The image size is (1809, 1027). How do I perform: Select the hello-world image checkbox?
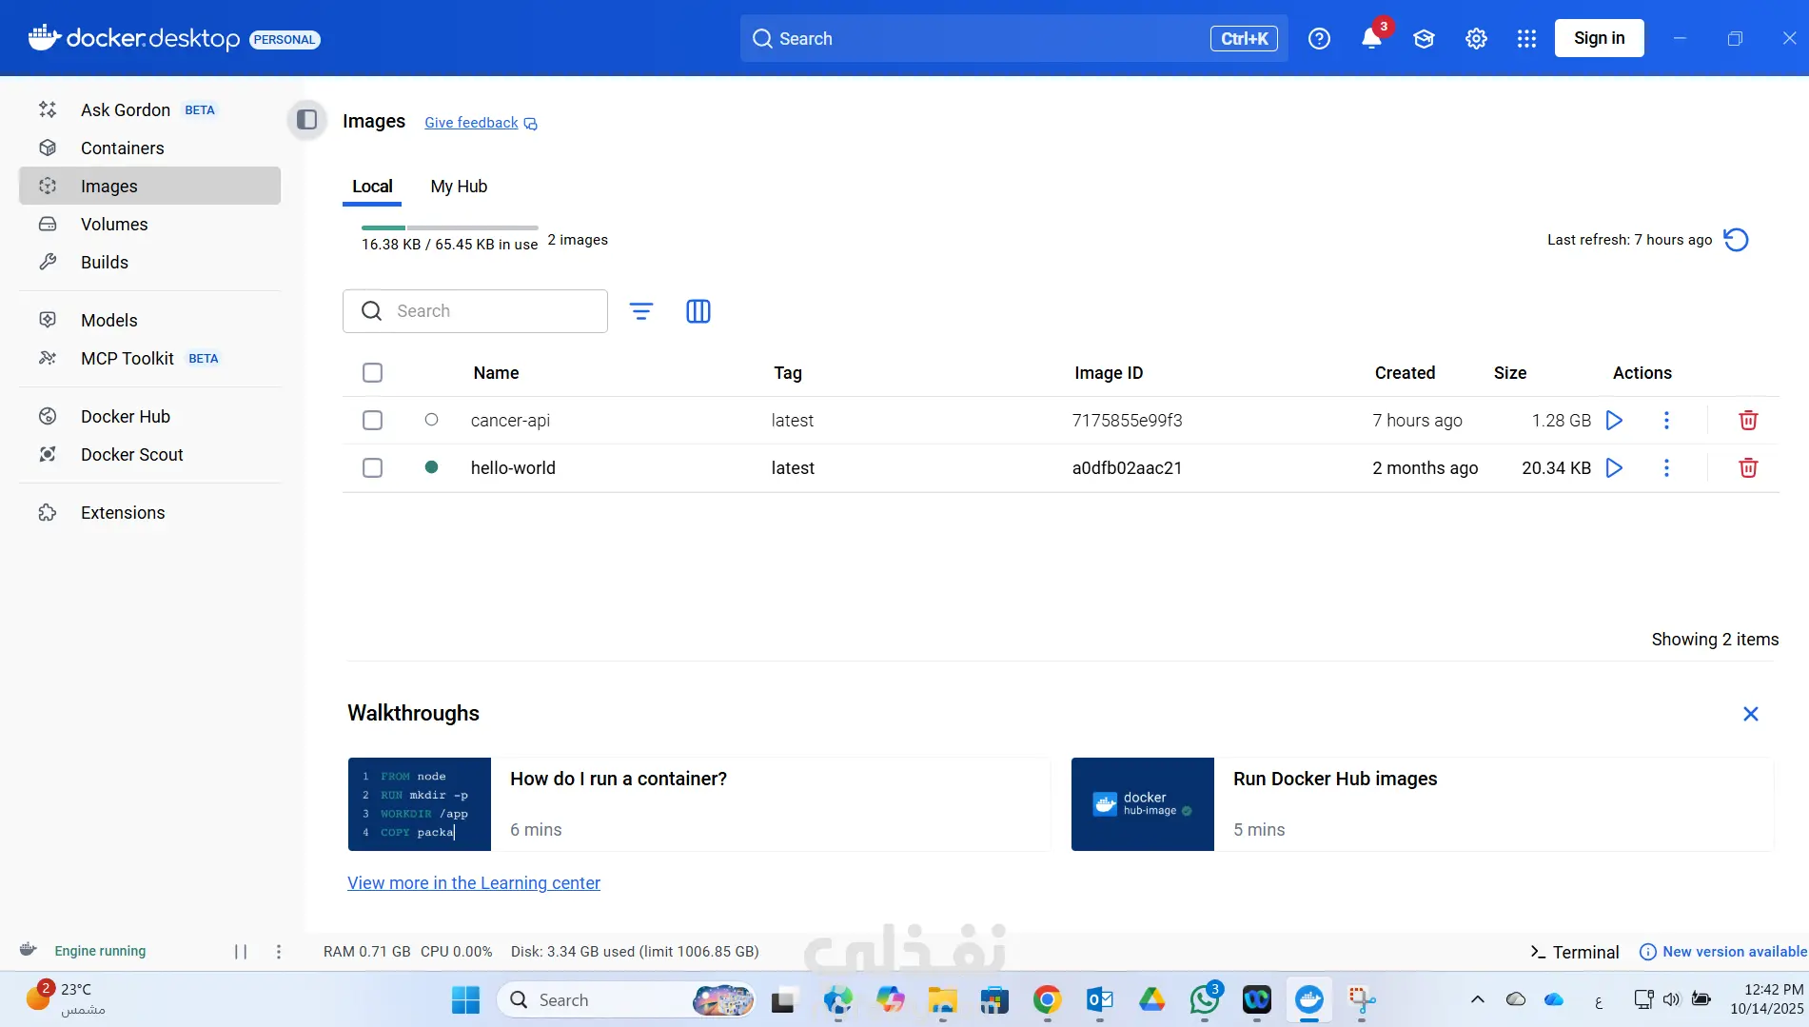373,468
